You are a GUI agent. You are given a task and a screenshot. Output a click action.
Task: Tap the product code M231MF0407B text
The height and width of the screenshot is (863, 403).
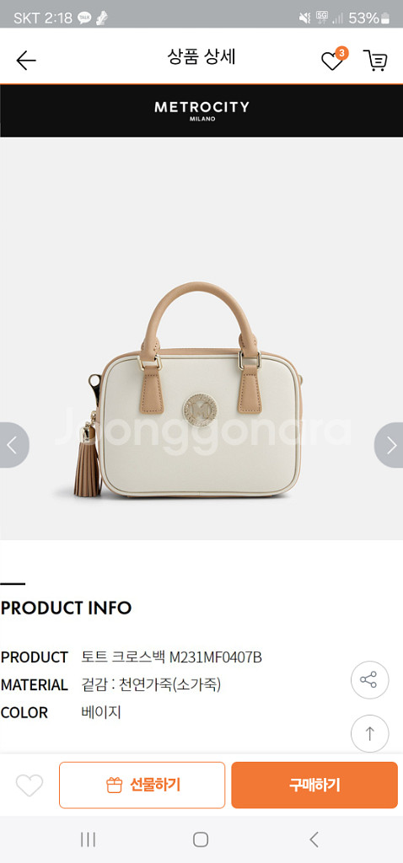[x=215, y=657]
